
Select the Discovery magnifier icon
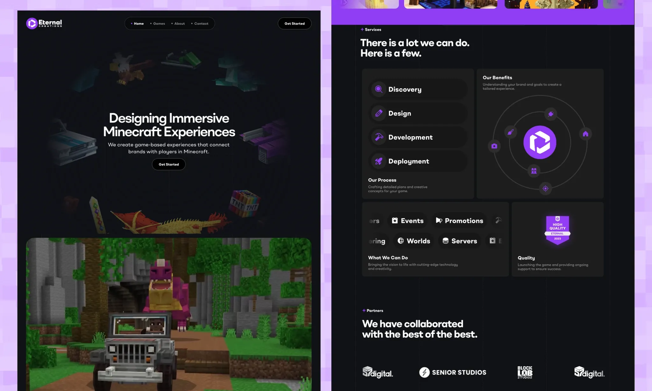pos(379,89)
